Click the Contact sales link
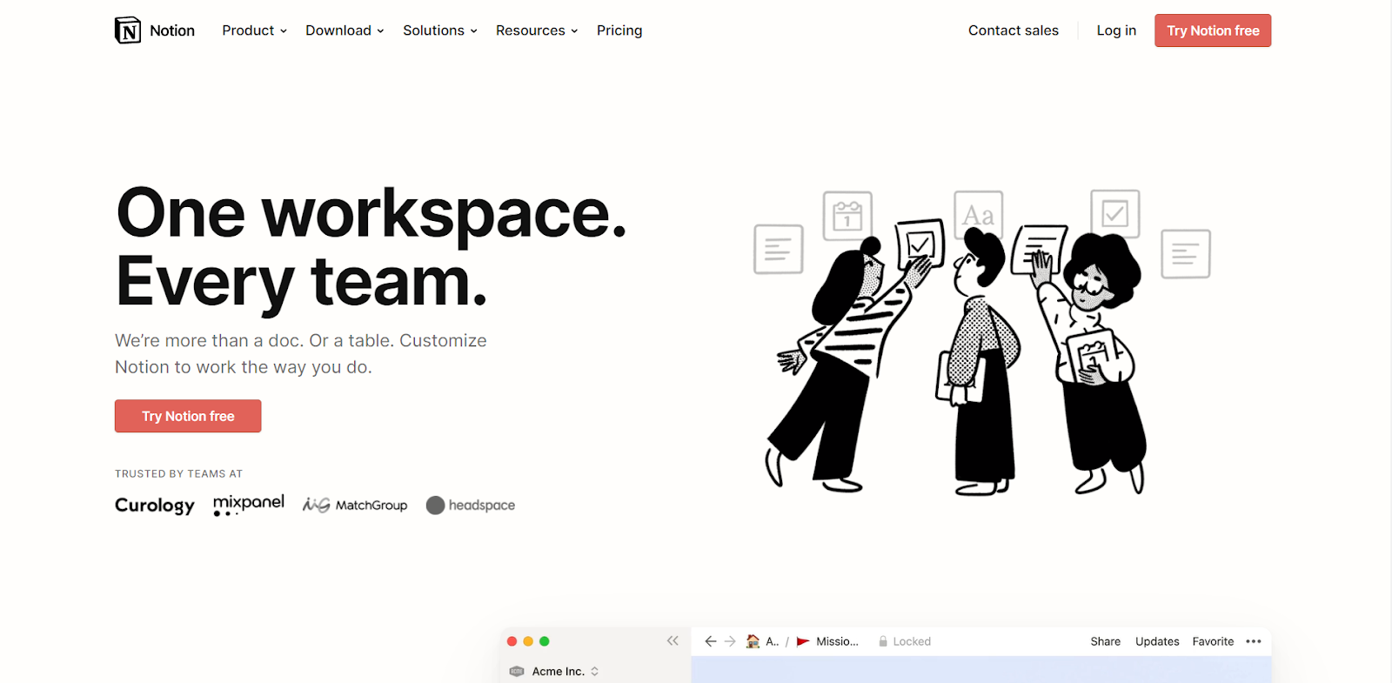The height and width of the screenshot is (683, 1392). pos(1014,30)
